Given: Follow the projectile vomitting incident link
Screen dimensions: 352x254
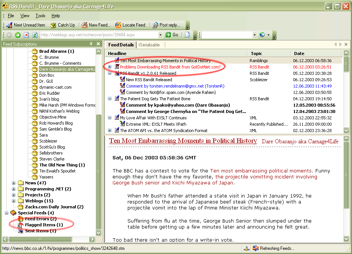Looking at the screenshot, I should (x=215, y=180).
